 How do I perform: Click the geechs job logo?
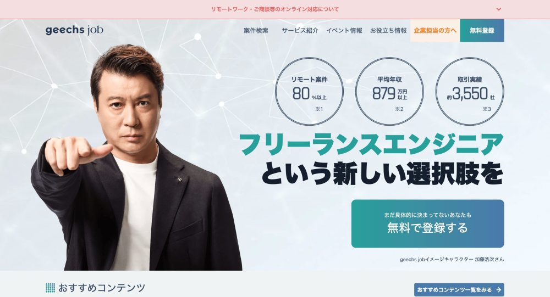pos(74,30)
